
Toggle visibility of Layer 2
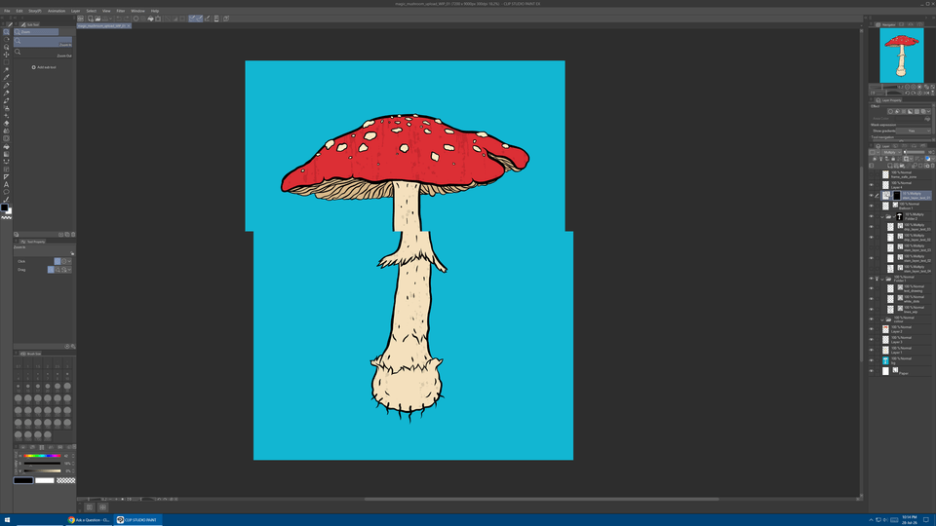tap(871, 329)
